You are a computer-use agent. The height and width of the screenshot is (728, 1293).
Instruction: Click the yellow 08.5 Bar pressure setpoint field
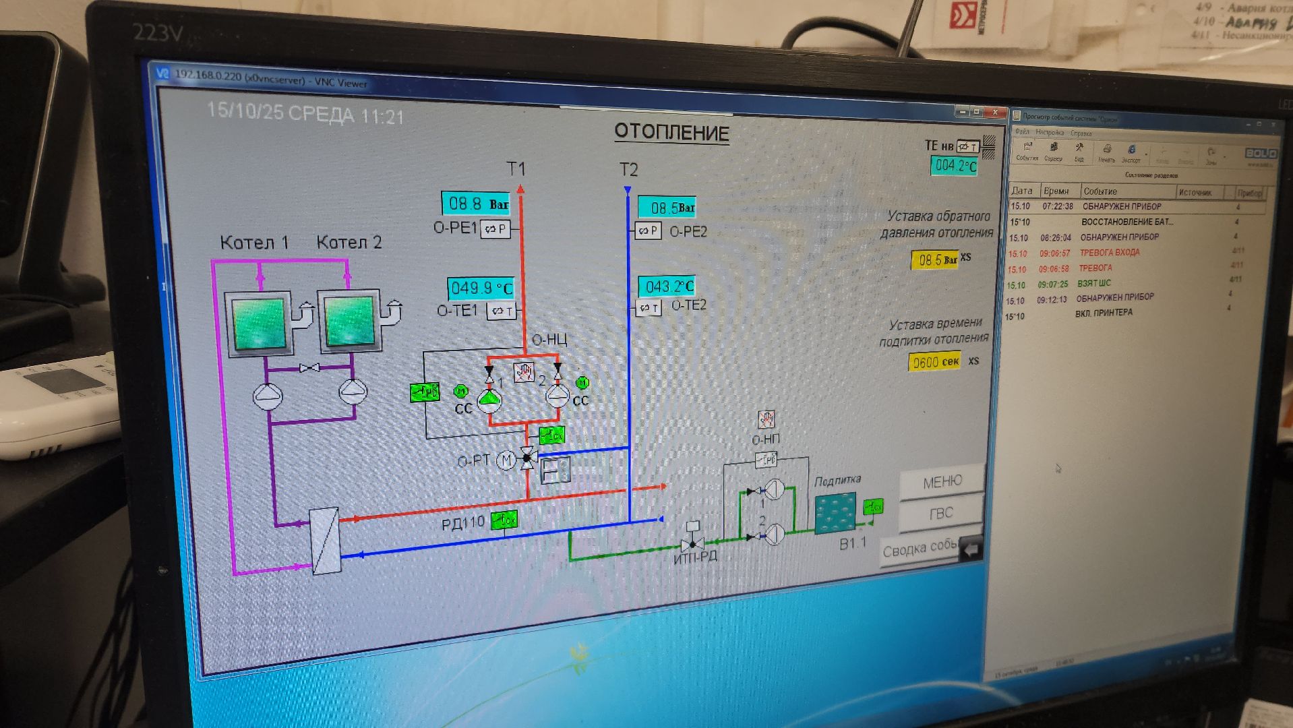(x=934, y=260)
